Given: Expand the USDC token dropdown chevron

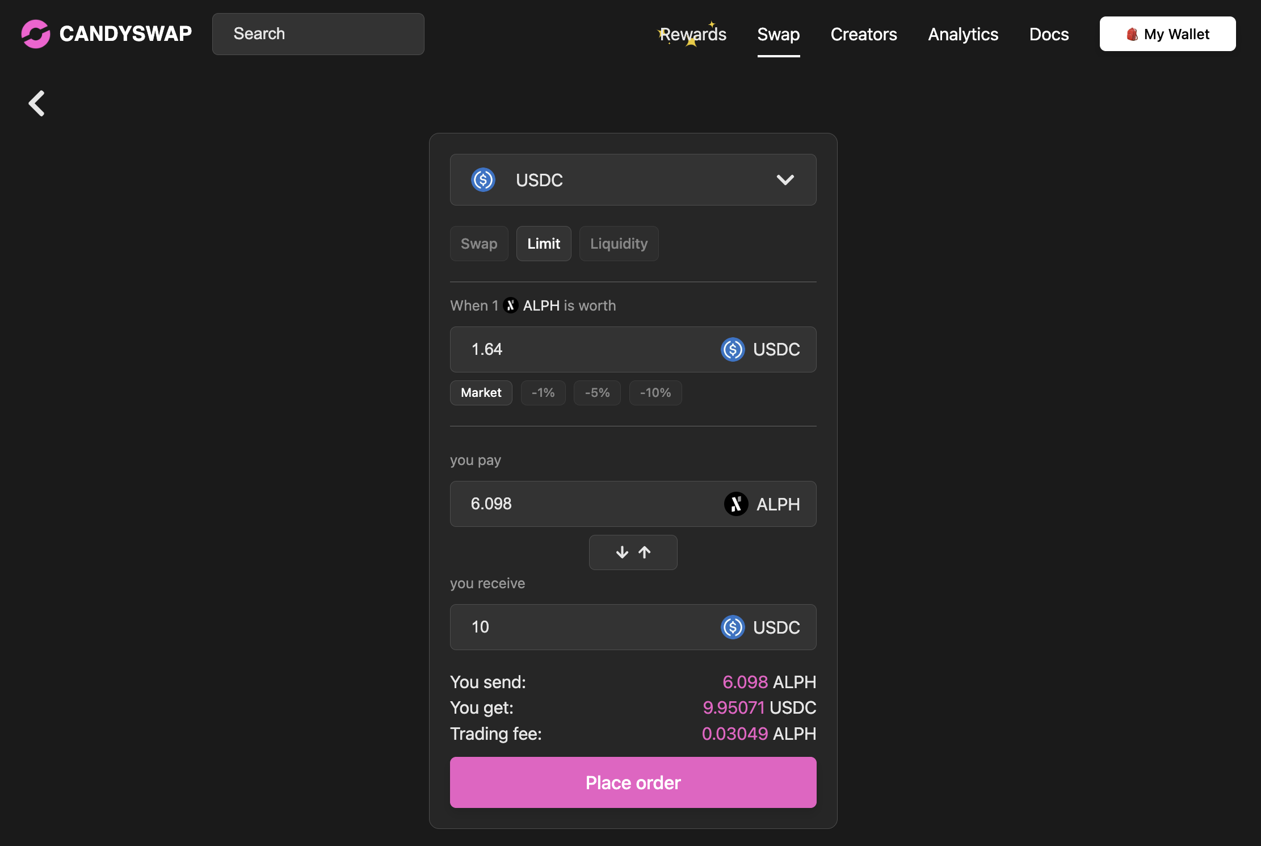Looking at the screenshot, I should 785,180.
